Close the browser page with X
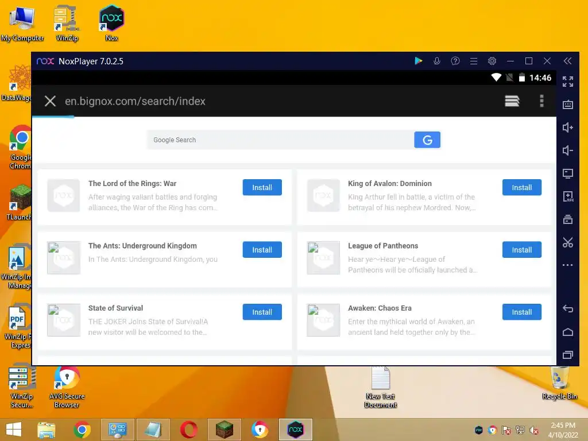Viewport: 588px width, 441px height. coord(50,101)
